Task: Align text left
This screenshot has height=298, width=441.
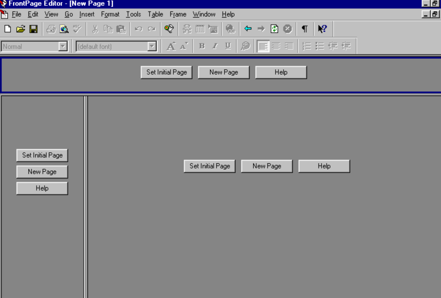Action: tap(263, 46)
